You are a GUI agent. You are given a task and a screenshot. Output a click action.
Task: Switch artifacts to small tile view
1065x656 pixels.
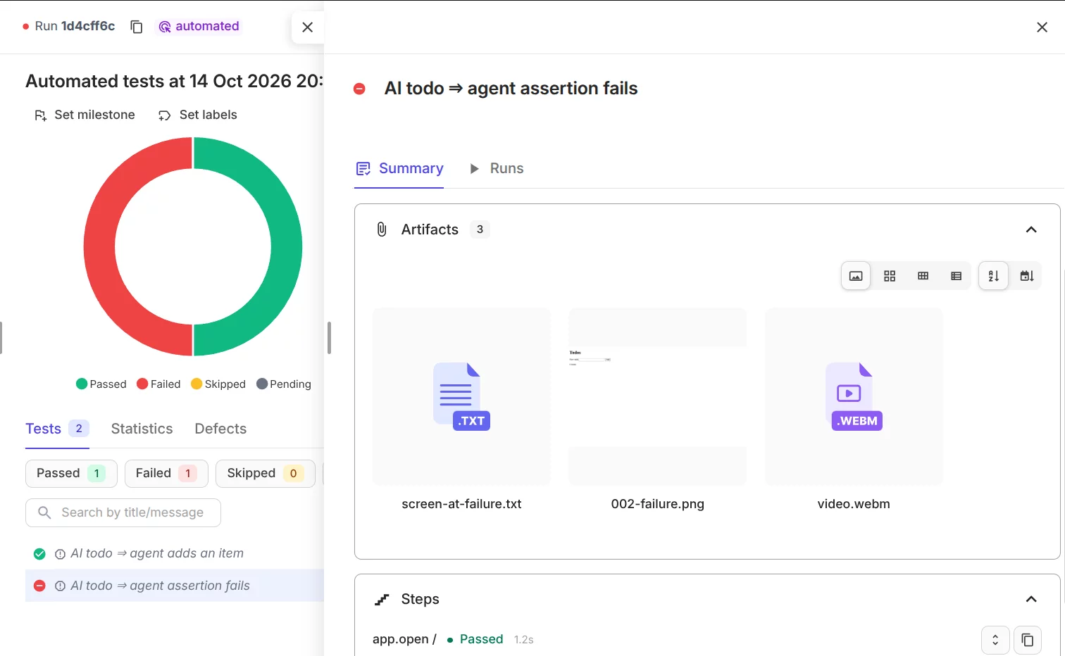(923, 276)
